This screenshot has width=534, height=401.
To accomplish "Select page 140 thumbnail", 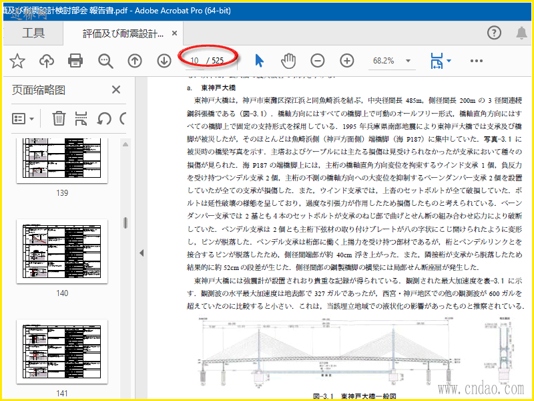I will pos(62,252).
